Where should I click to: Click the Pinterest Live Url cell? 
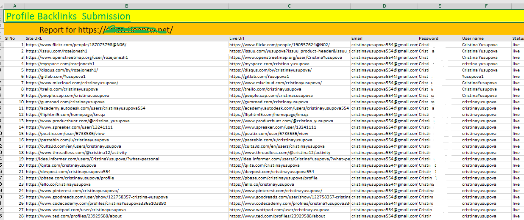pyautogui.click(x=276, y=191)
